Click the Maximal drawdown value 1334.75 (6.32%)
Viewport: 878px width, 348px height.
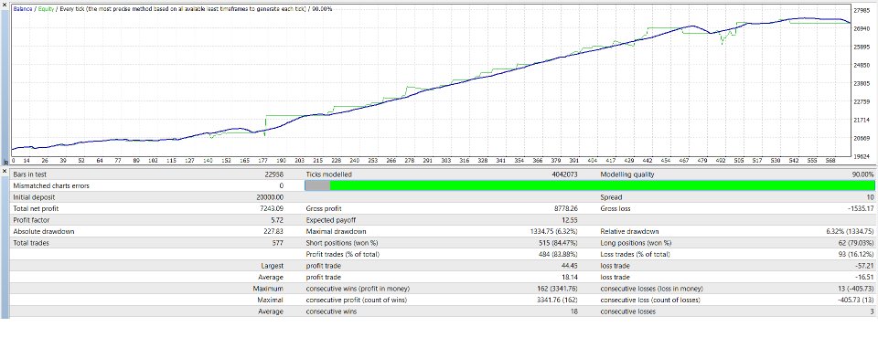tap(554, 232)
